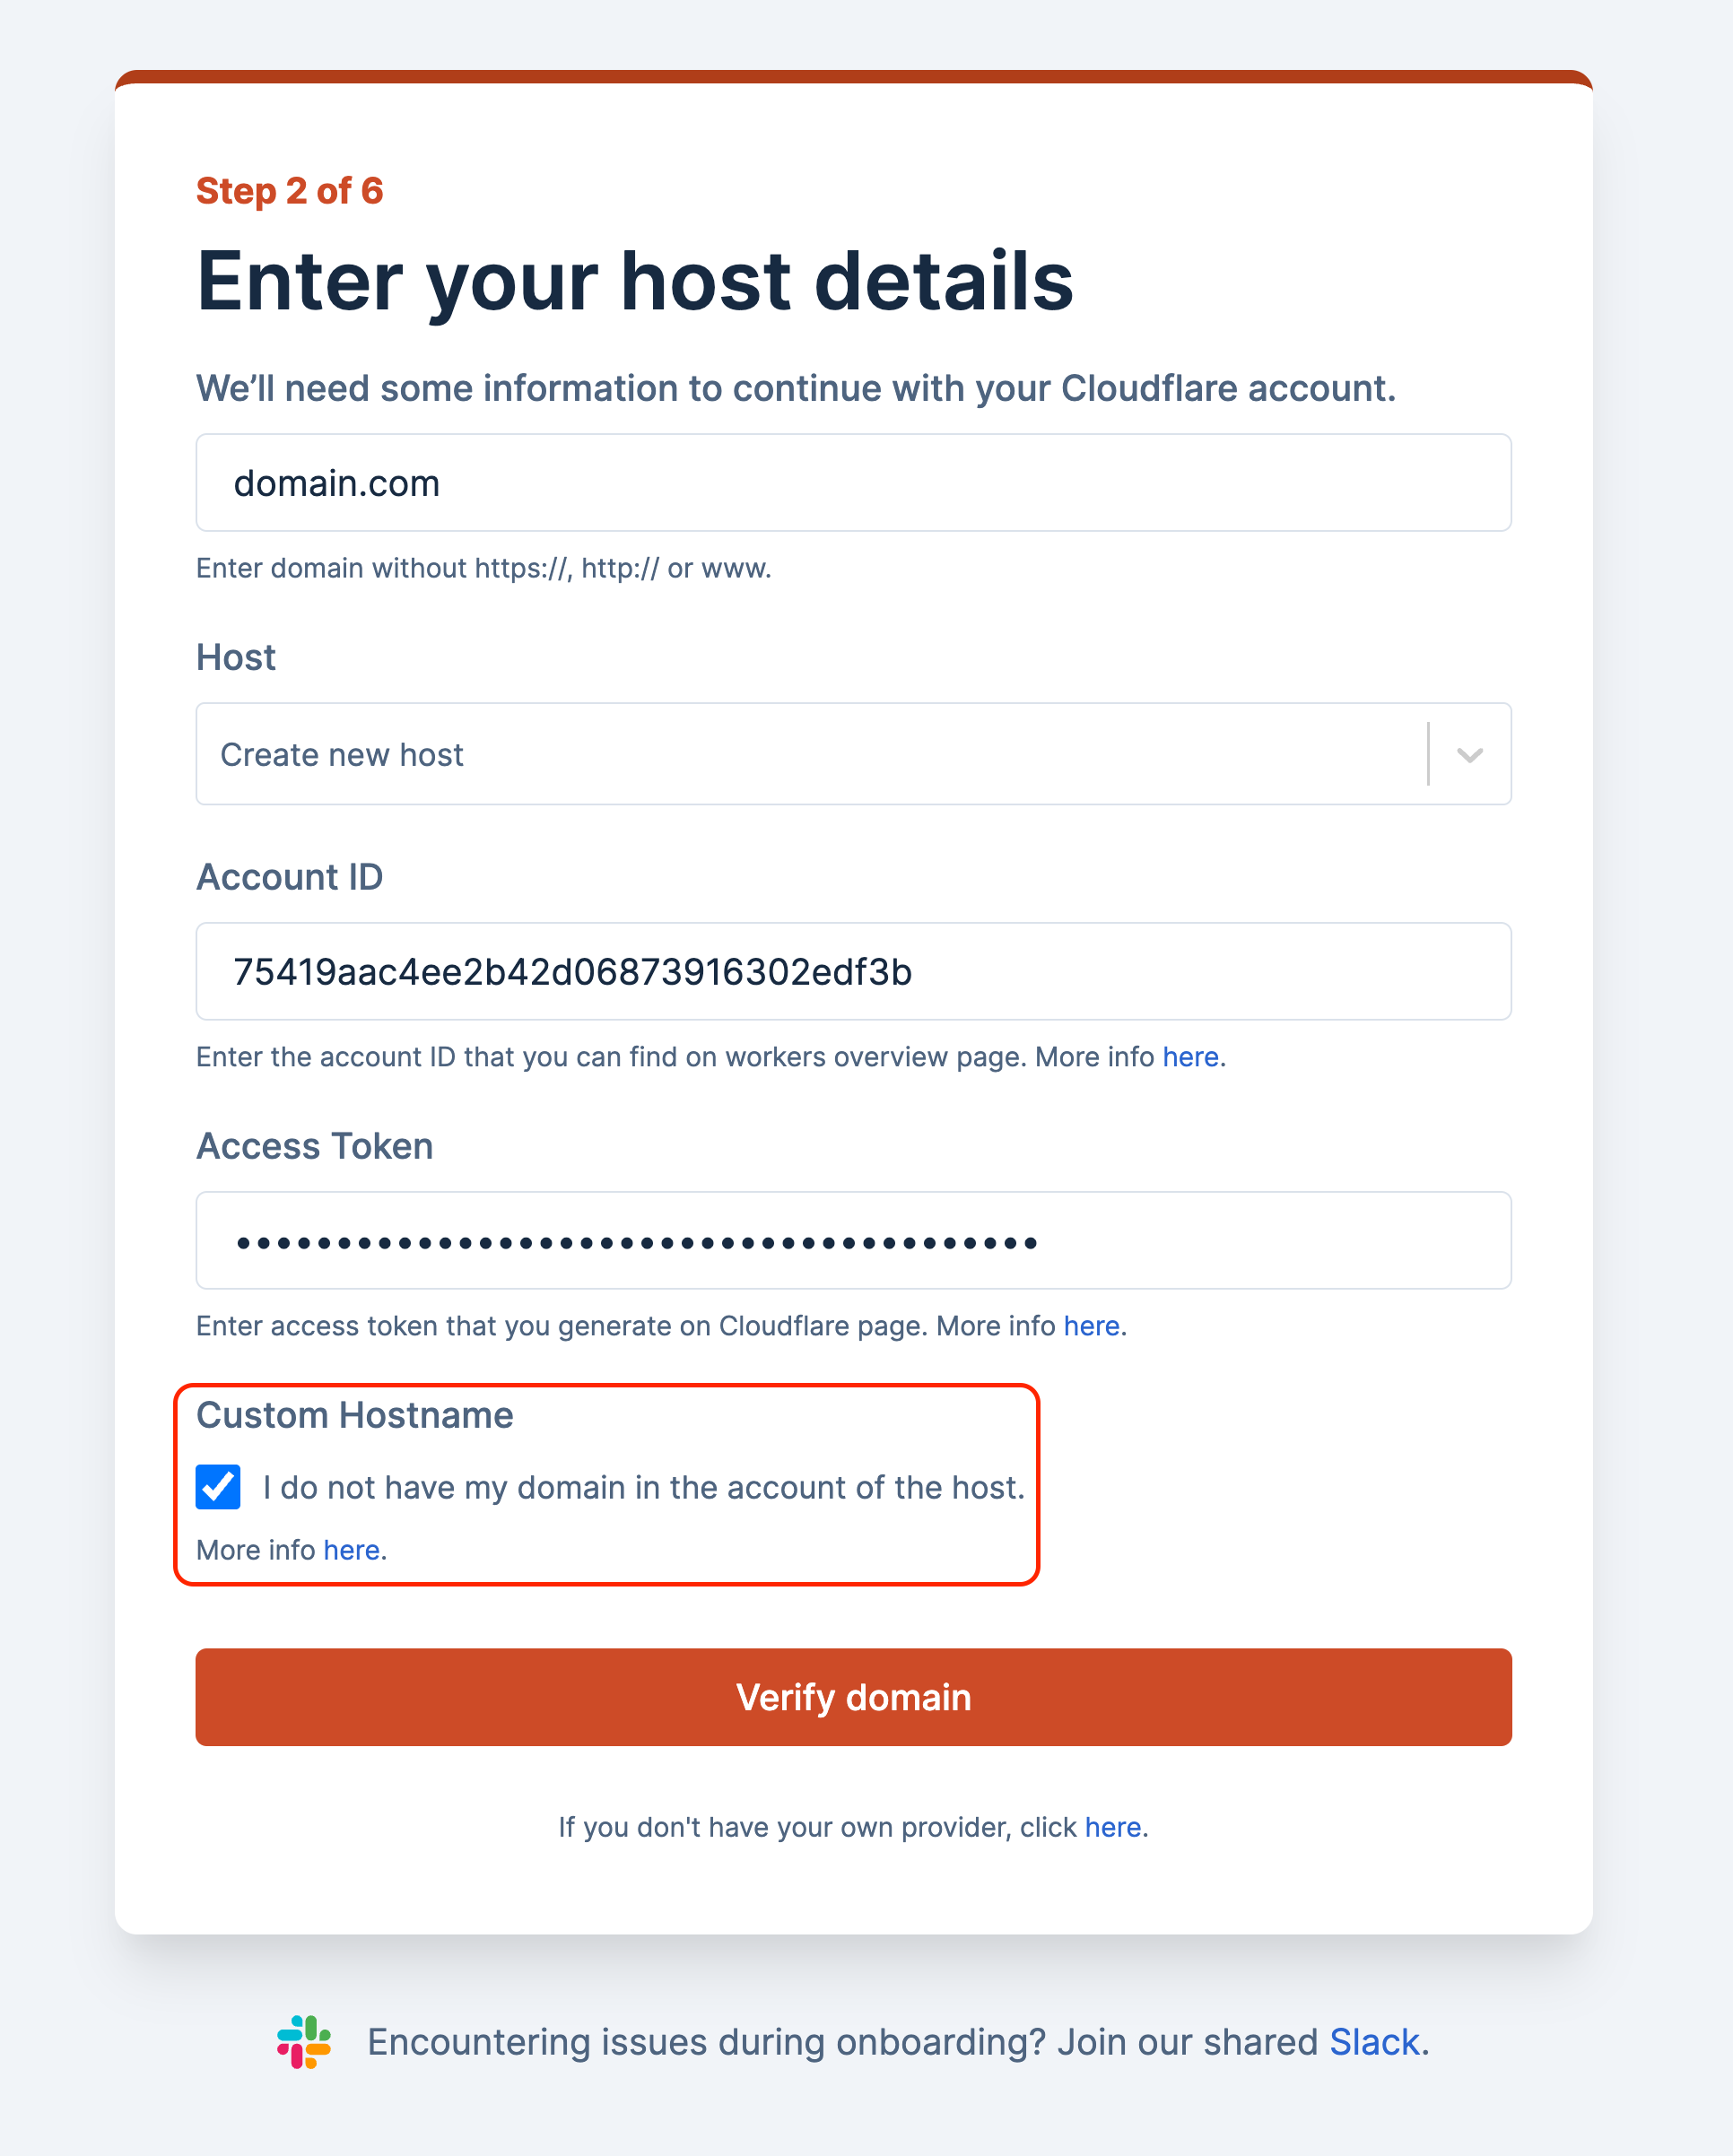Image resolution: width=1733 pixels, height=2156 pixels.
Task: Click the "Account ID" field label
Action: tap(290, 877)
